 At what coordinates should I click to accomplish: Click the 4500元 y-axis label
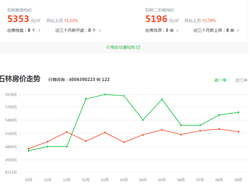pyautogui.click(x=11, y=160)
